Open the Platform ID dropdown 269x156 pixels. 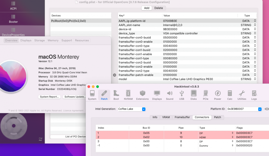pos(260,109)
